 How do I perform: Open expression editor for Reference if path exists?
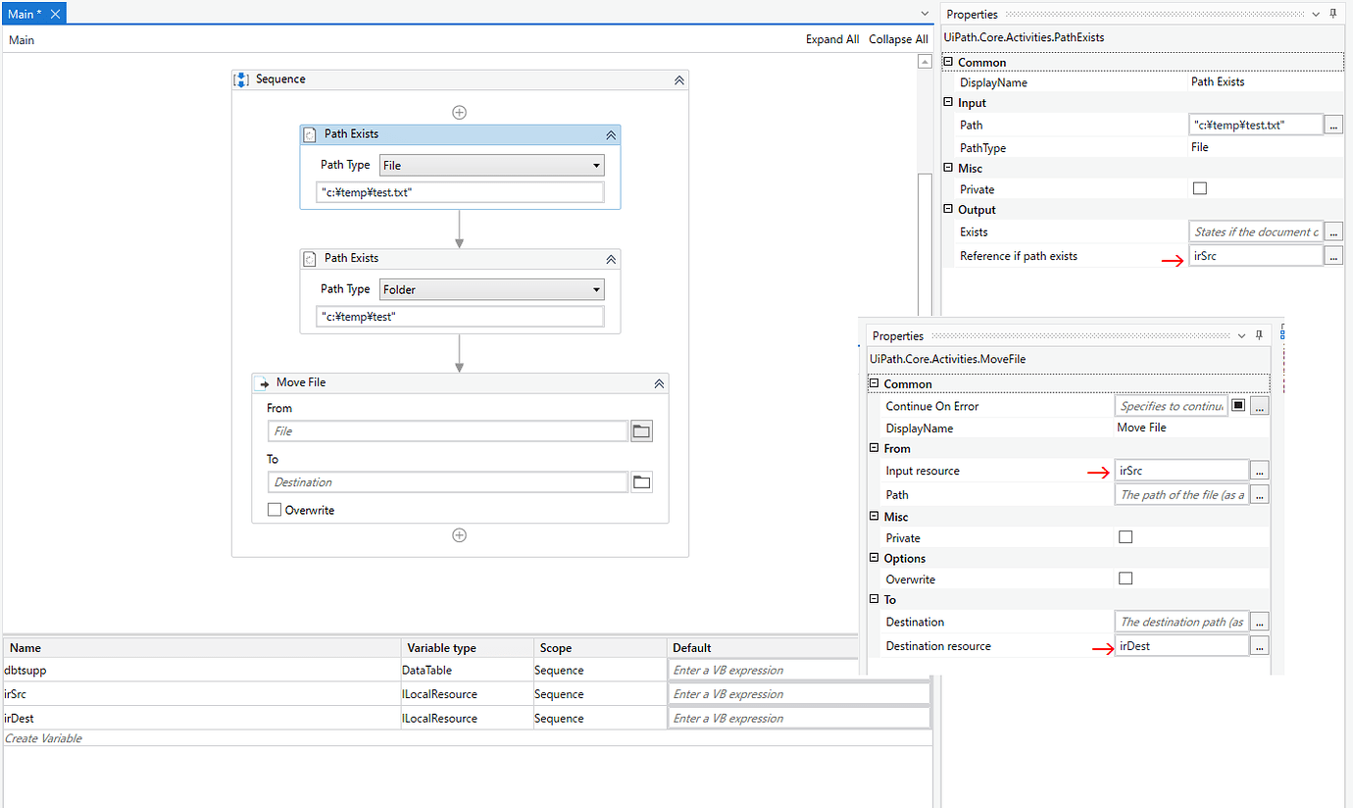click(1333, 256)
